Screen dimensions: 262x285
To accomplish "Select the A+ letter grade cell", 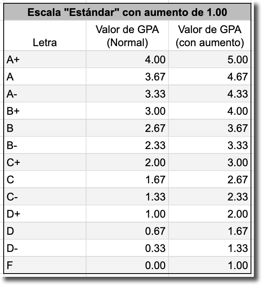I will click(44, 60).
